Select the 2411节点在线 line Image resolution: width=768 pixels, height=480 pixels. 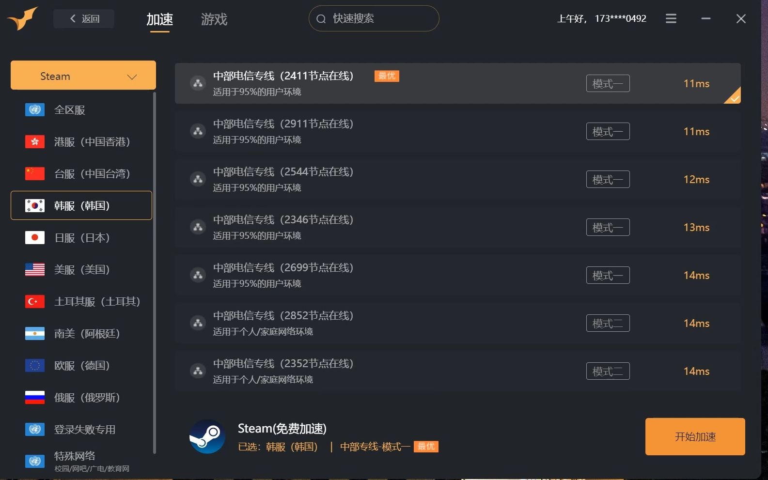tap(457, 83)
